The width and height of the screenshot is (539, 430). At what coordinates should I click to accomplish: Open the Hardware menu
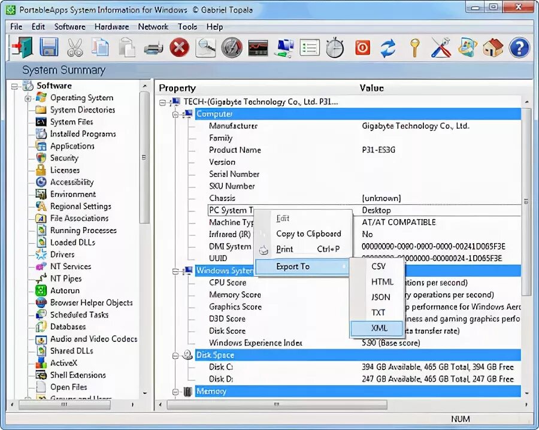pos(112,27)
